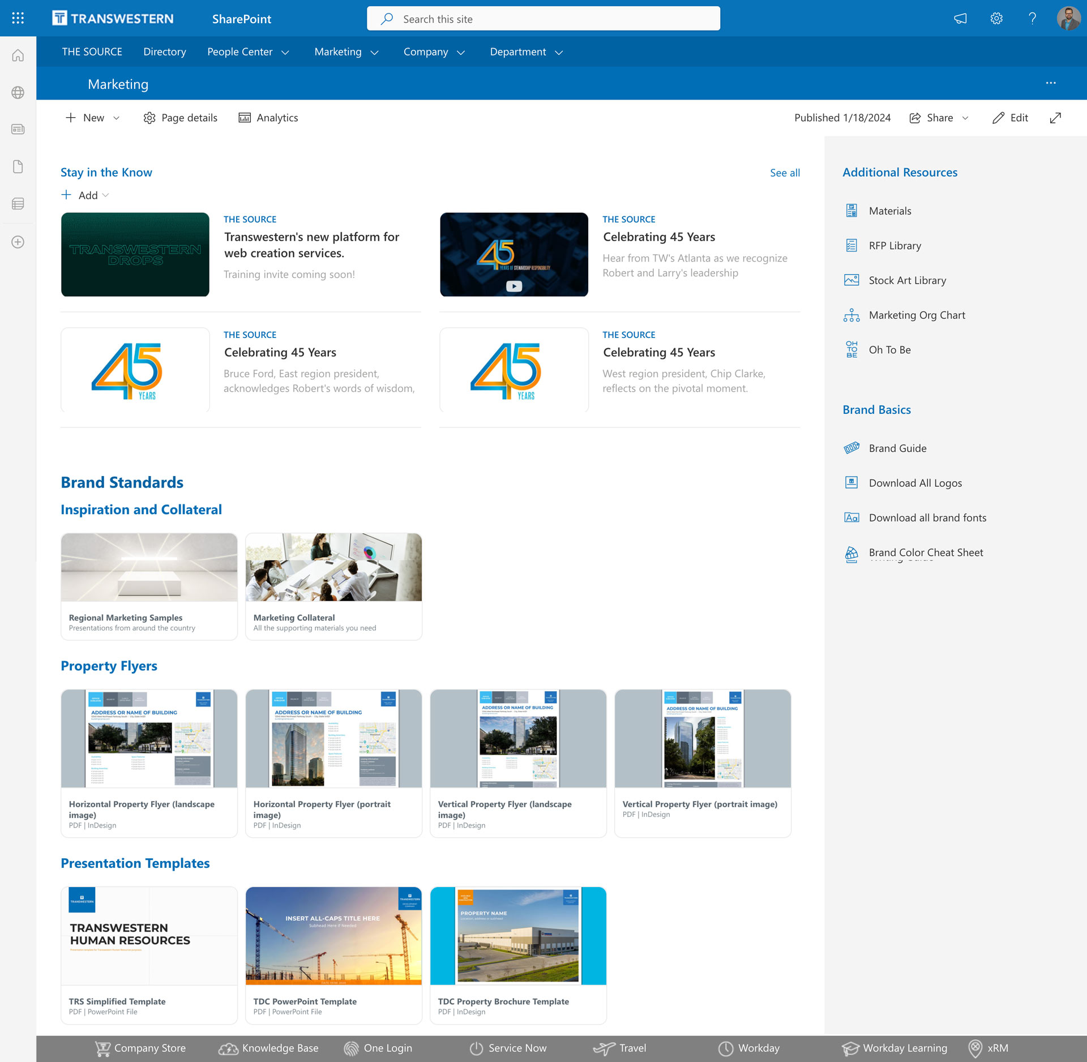1087x1062 pixels.
Task: Open Transwestern Drops news thumbnail
Action: (135, 254)
